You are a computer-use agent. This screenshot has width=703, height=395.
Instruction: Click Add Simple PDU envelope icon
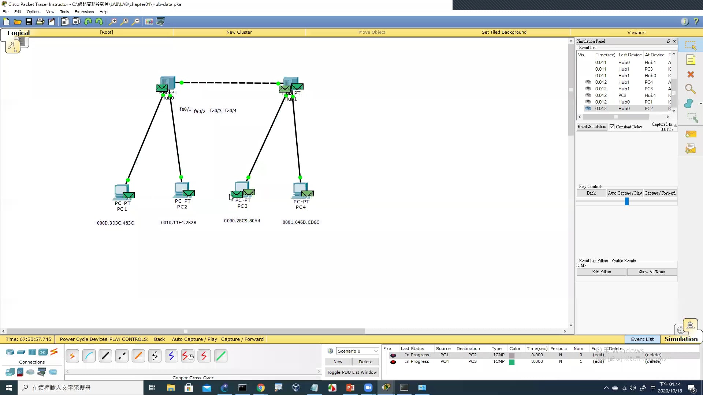691,135
